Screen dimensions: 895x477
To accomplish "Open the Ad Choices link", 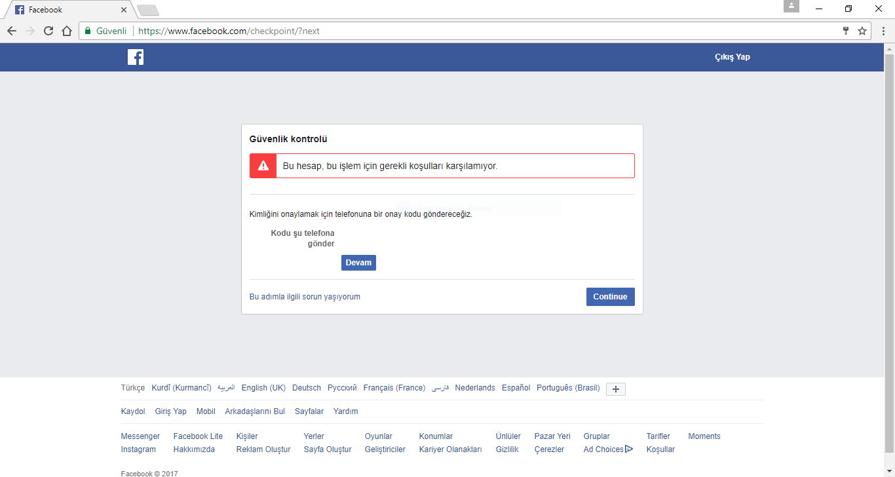I will point(603,449).
